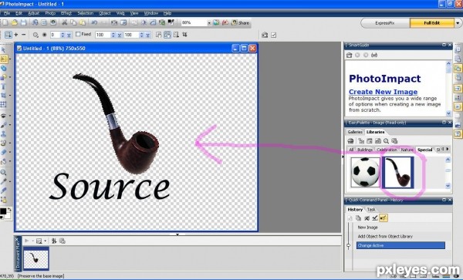
Task: Toggle the Preserve base image mode button
Action: click(167, 35)
